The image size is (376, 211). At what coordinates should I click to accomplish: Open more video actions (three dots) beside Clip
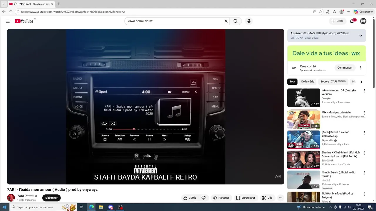(x=281, y=198)
